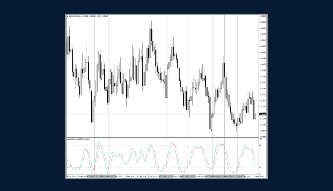Click the current price tag 1.12447
333x191 pixels.
(x=263, y=114)
